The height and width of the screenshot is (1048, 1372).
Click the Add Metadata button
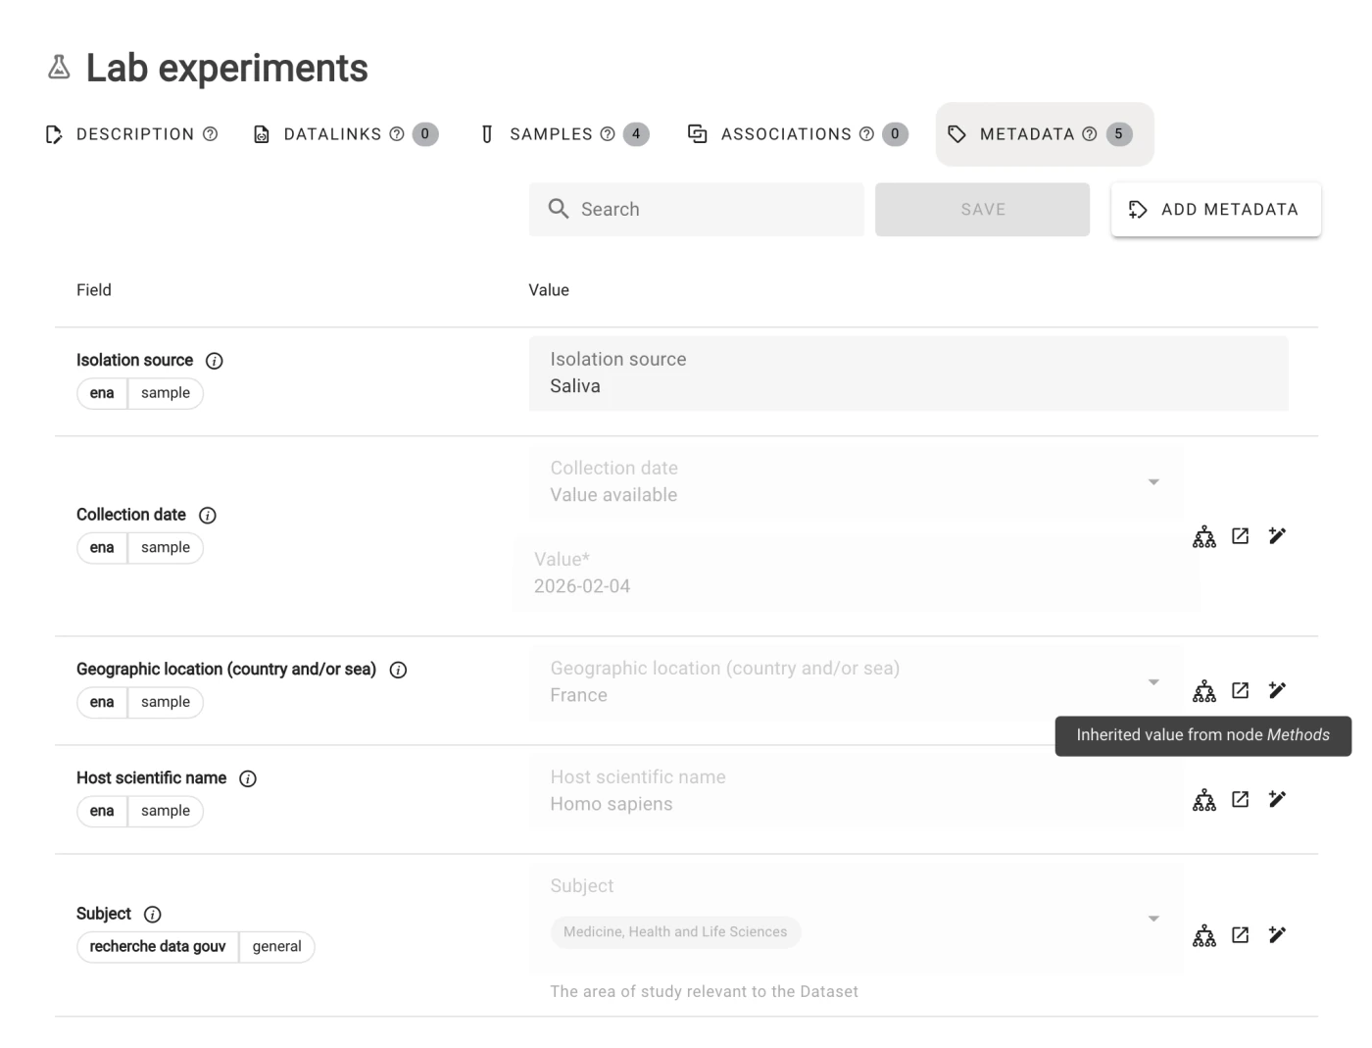[x=1216, y=210]
